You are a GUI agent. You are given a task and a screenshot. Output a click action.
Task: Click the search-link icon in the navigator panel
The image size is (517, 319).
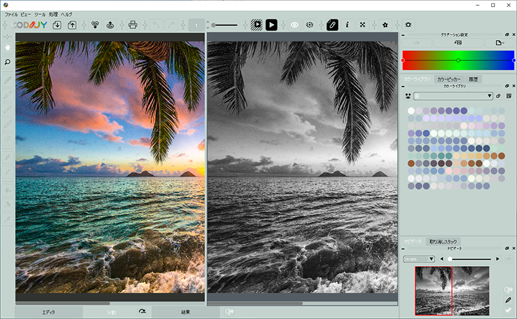coord(508,290)
